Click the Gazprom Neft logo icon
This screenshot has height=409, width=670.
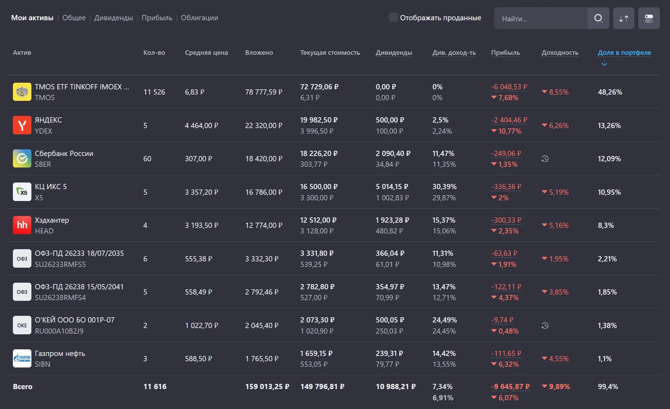22,358
